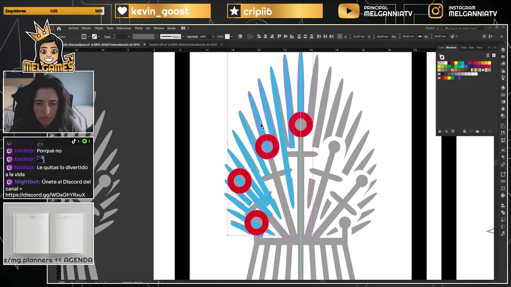Open the Gradient panel icon
The image size is (511, 287).
(503, 102)
